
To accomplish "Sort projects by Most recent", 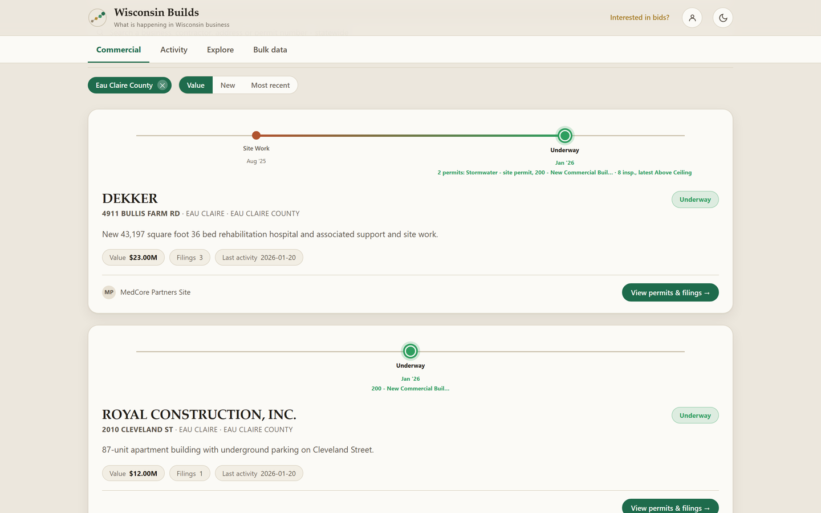I will tap(270, 85).
